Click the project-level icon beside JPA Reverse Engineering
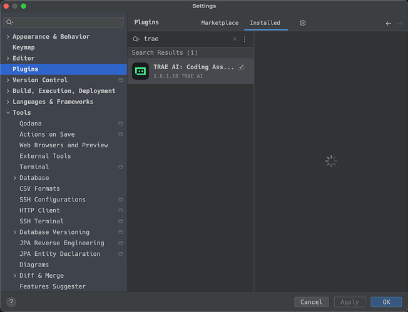 click(121, 243)
